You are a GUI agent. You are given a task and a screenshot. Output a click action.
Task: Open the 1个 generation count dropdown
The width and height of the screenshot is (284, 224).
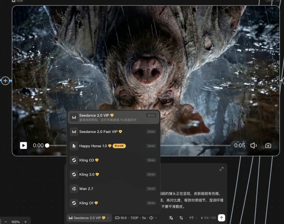[x=193, y=218]
